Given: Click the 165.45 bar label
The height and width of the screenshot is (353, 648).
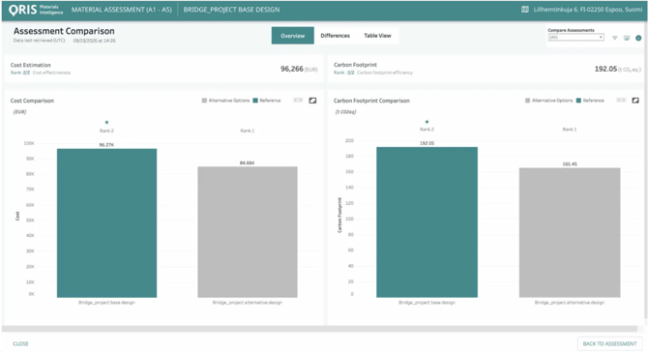Looking at the screenshot, I should coord(570,164).
